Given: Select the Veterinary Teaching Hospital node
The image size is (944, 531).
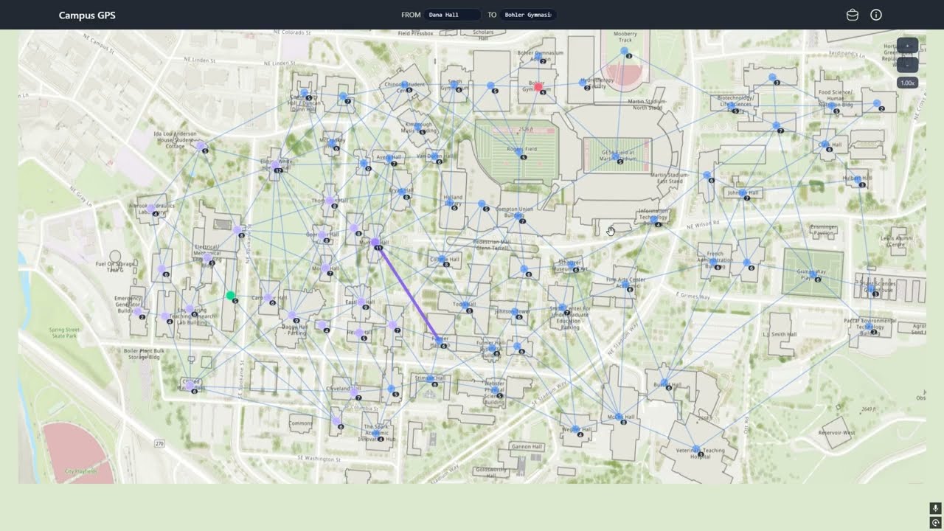Looking at the screenshot, I should click(696, 449).
